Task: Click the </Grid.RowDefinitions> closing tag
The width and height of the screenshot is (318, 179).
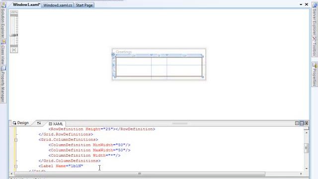Action: coord(66,134)
